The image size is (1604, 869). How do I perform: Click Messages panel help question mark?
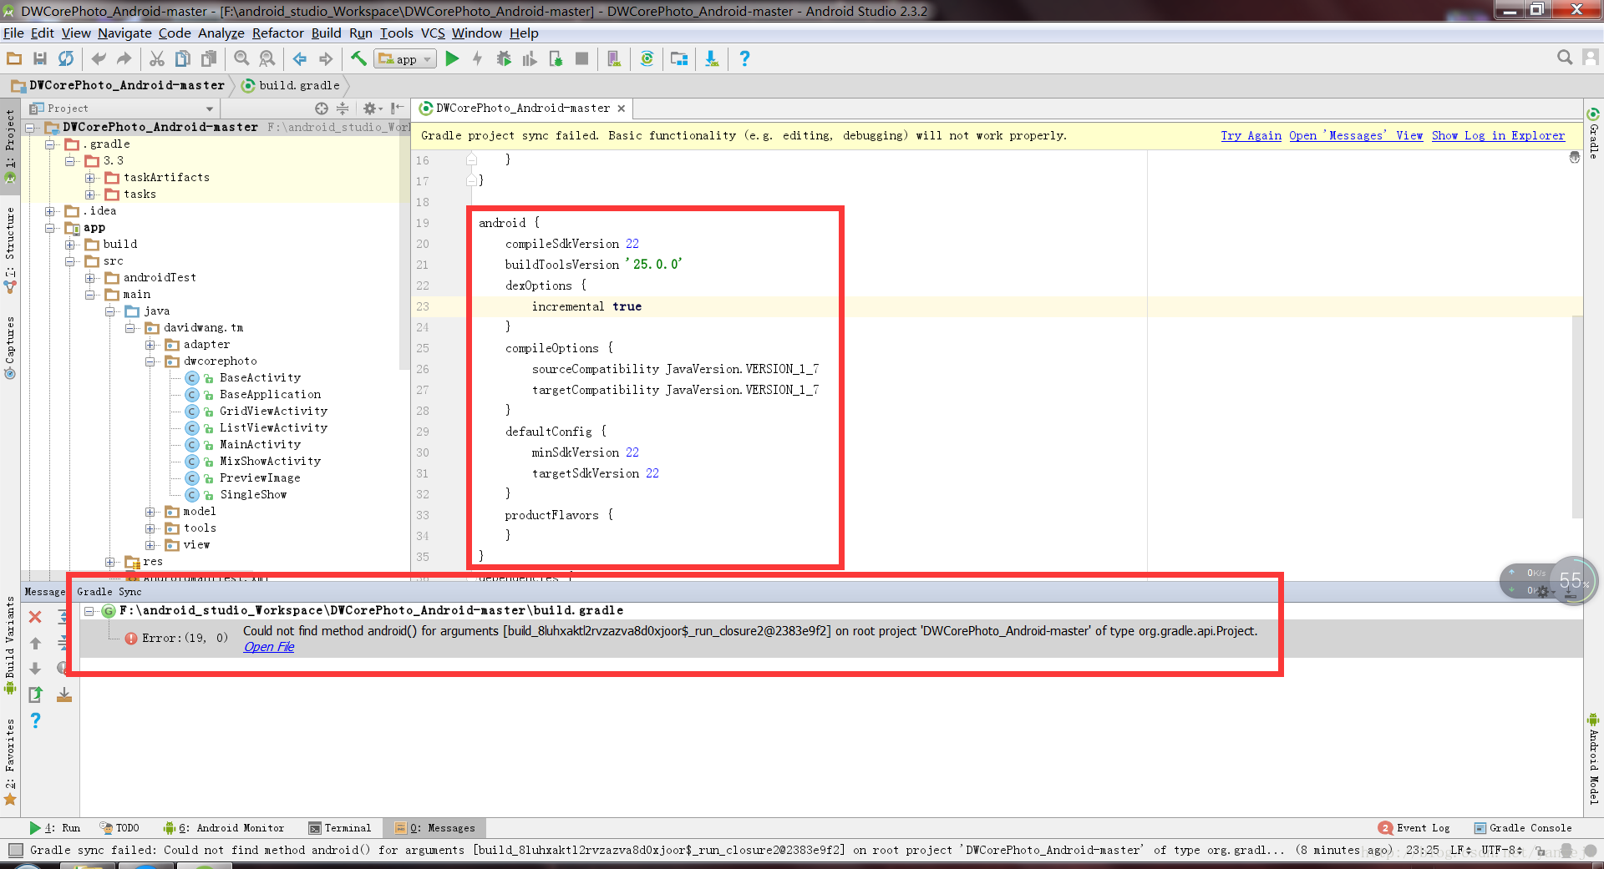[35, 720]
